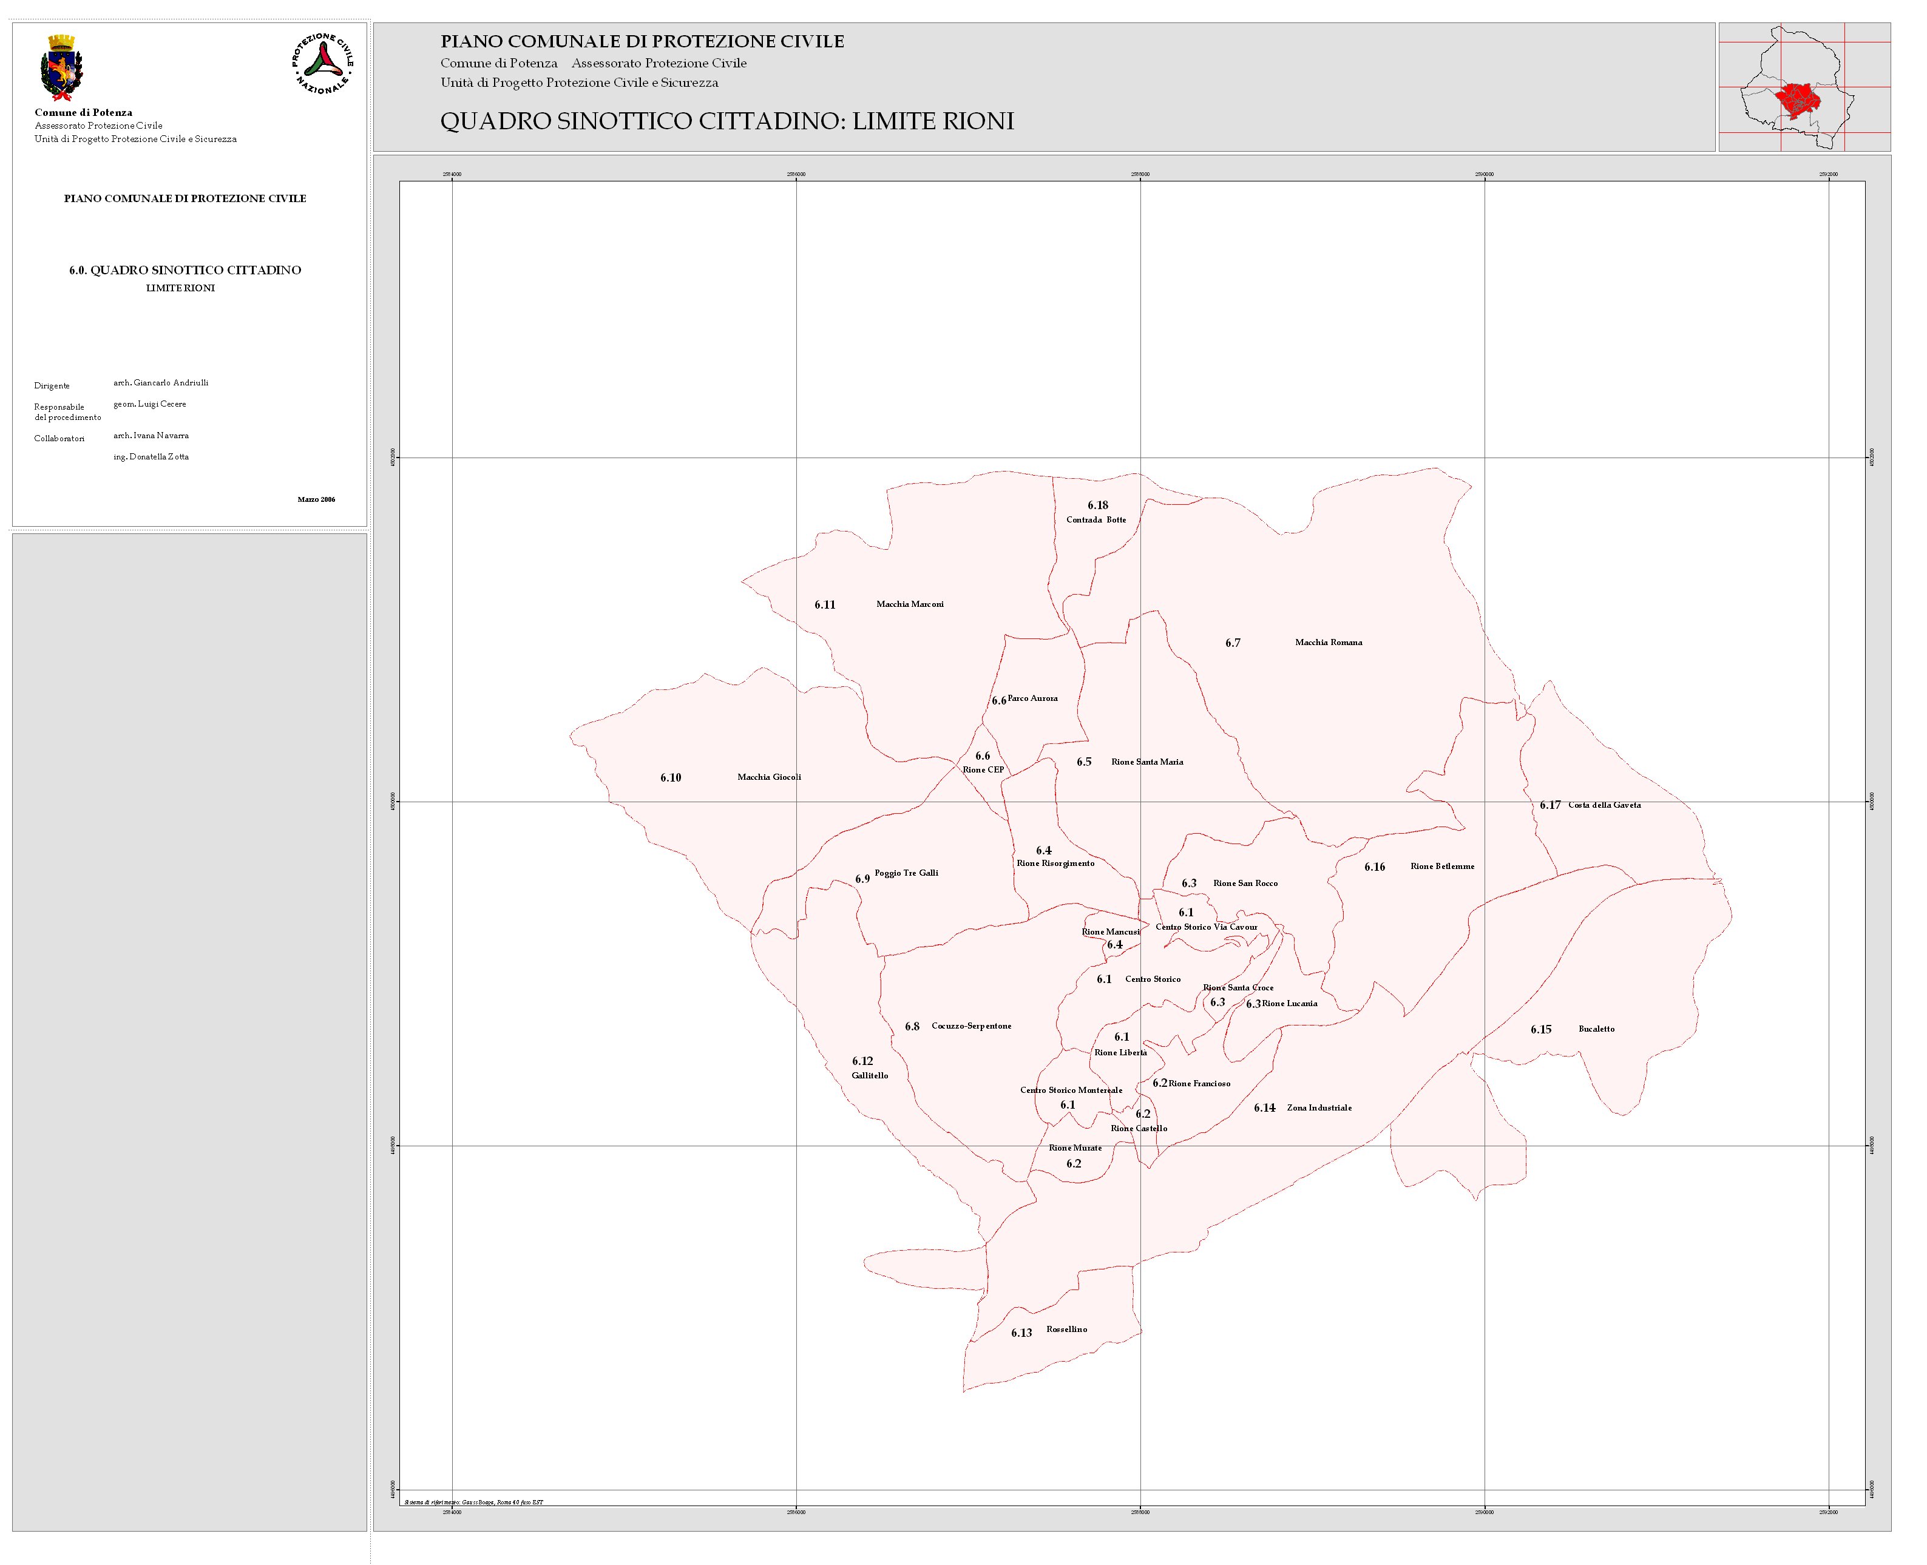
Task: Click the Quadro Sinottico Cittadino title heading
Action: click(x=726, y=121)
